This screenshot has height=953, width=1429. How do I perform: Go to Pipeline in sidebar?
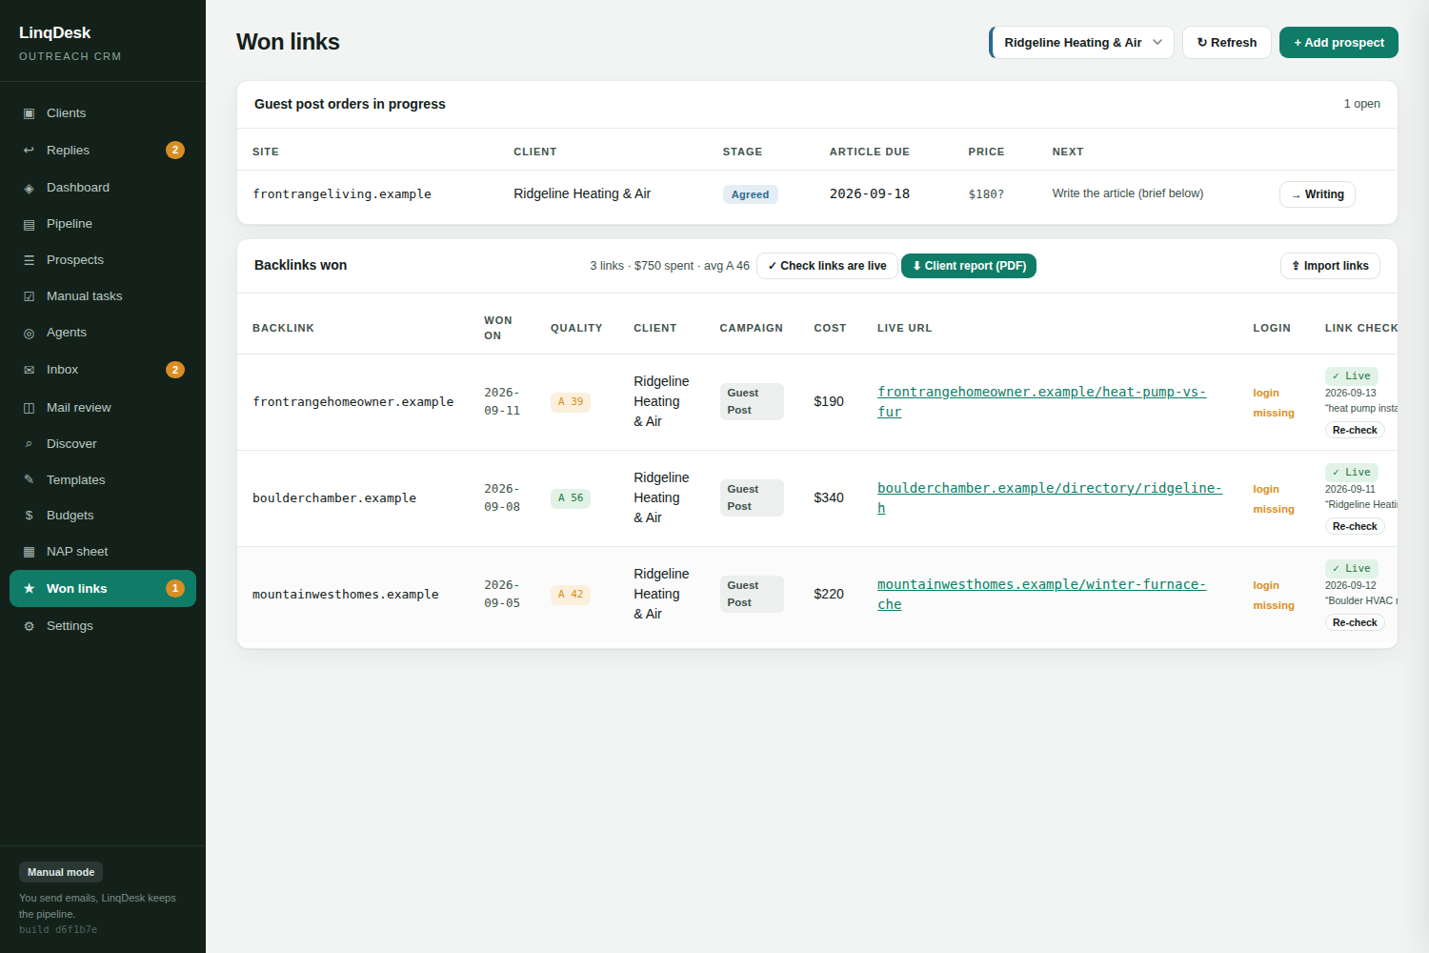(x=103, y=224)
